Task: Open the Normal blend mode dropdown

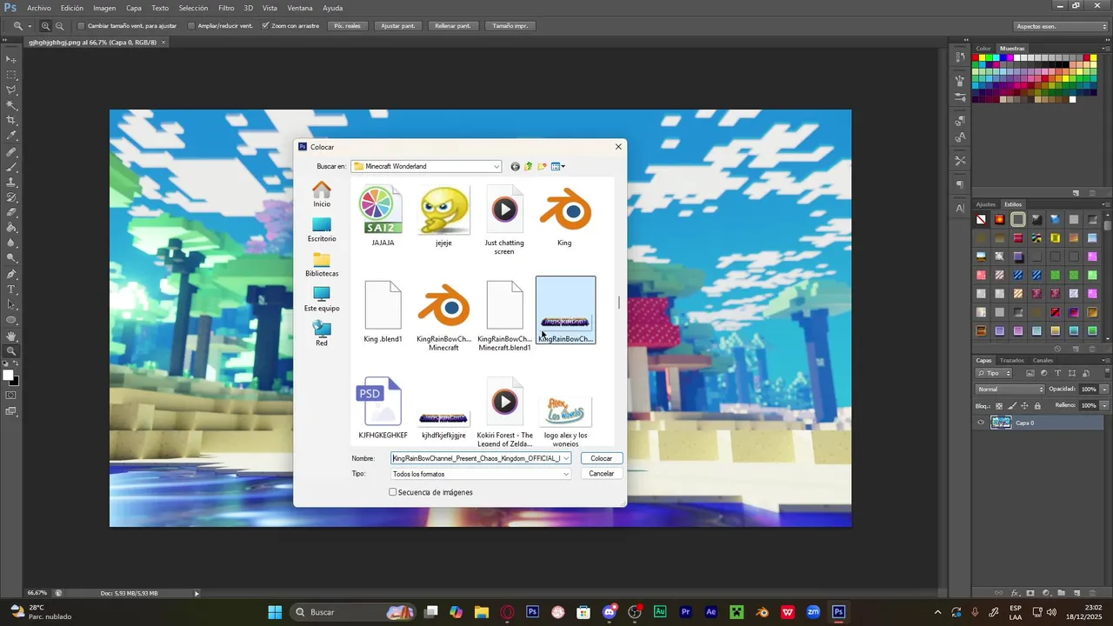Action: (x=1010, y=389)
